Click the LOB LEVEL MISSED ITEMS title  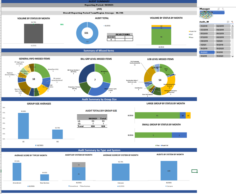(x=161, y=59)
